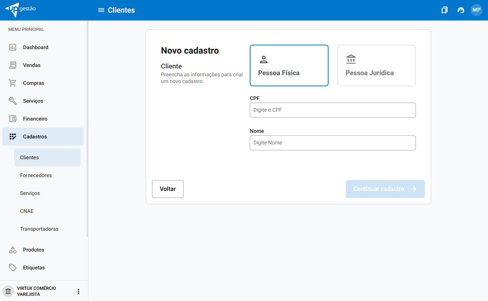This screenshot has width=488, height=301.
Task: Select Pessoa Física option card
Action: [x=289, y=65]
